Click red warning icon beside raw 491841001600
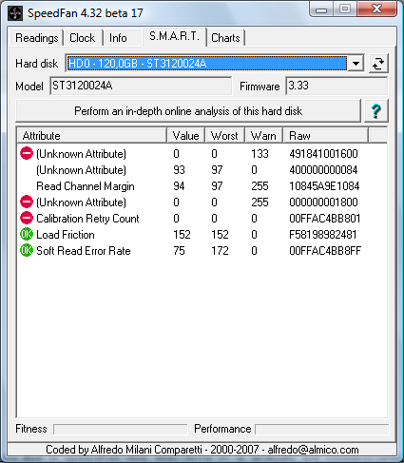Screen dimensions: 404x463 click(x=27, y=153)
